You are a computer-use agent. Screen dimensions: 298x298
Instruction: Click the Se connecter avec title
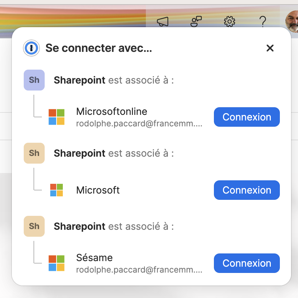tap(99, 48)
